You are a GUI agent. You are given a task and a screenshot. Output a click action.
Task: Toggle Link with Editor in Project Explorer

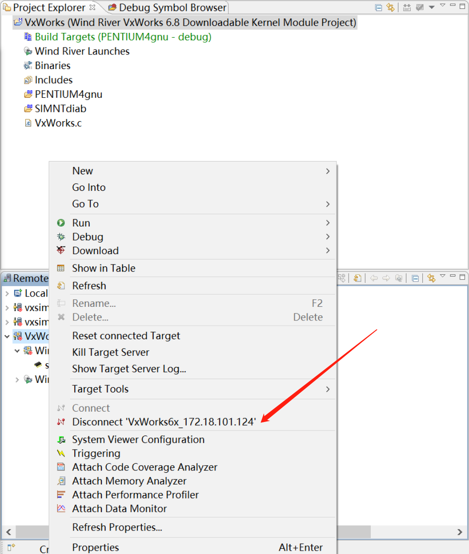391,7
